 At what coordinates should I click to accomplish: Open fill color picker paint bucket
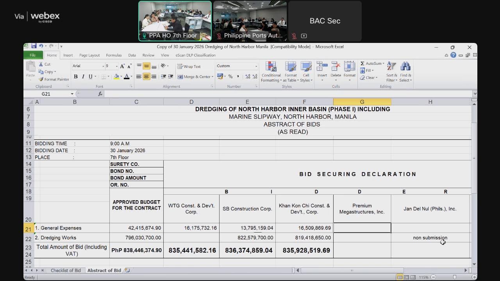[116, 76]
